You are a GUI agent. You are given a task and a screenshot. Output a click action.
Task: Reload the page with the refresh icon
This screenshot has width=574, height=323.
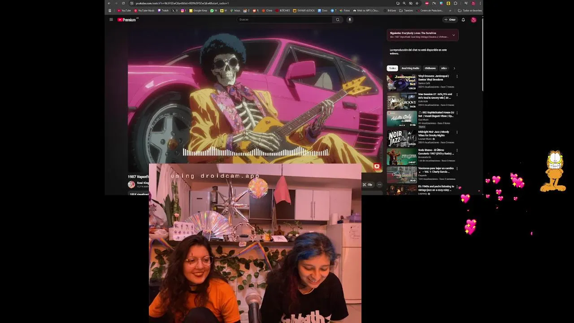tap(123, 3)
